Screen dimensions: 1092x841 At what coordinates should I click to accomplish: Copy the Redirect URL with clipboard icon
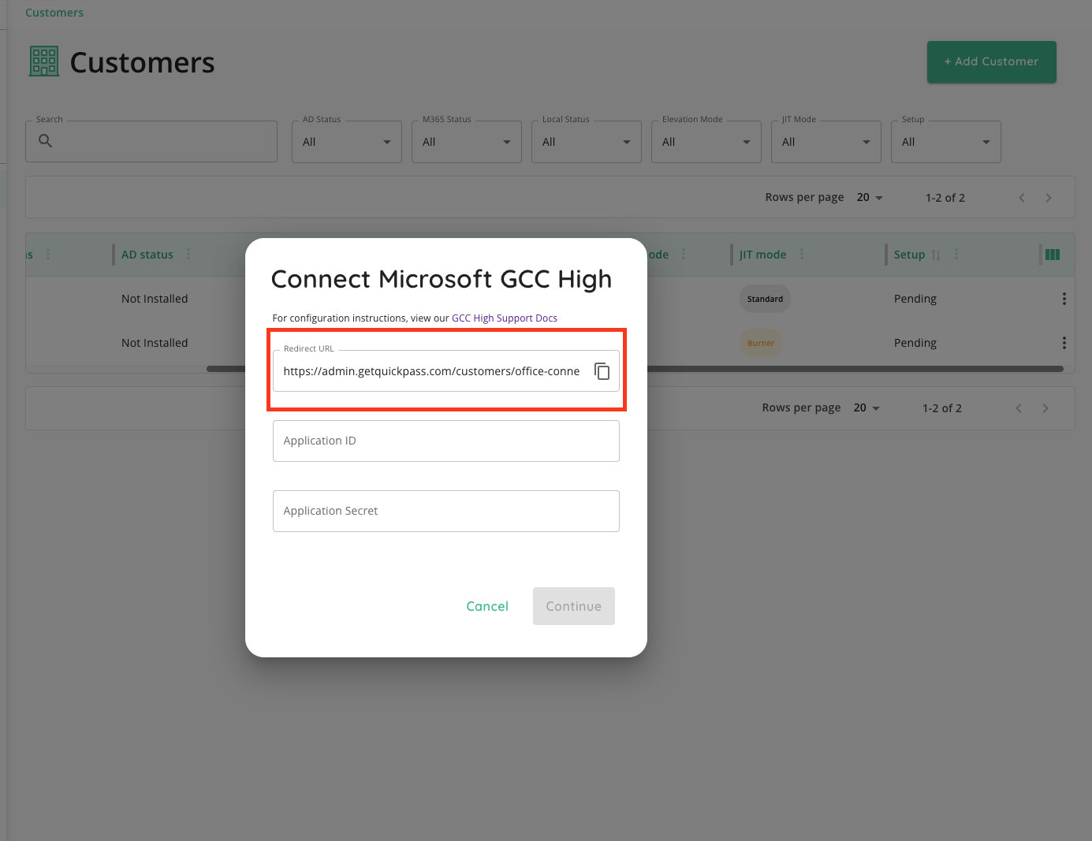pyautogui.click(x=602, y=371)
